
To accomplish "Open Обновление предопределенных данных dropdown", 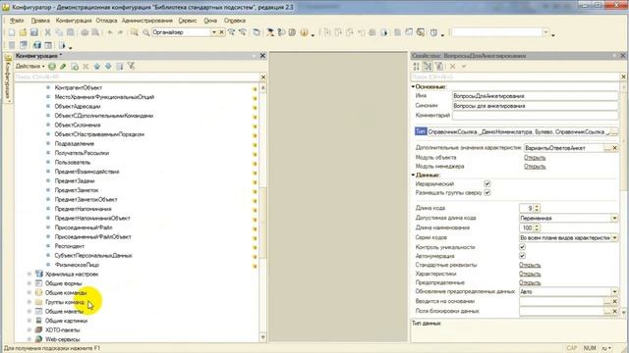I will (x=614, y=292).
